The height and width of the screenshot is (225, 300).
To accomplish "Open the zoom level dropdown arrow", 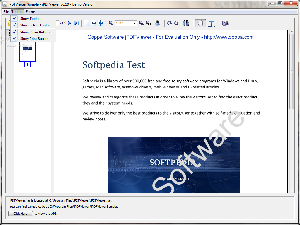I will pos(134,23).
